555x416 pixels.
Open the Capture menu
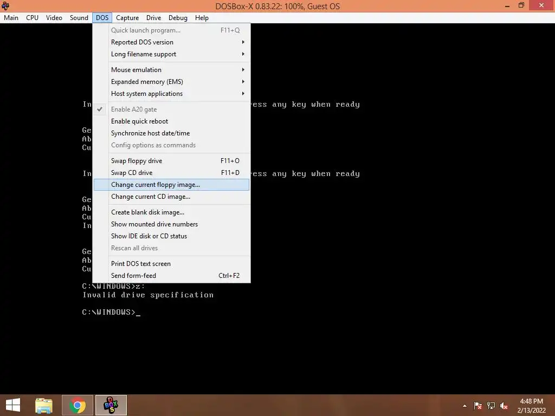point(127,18)
